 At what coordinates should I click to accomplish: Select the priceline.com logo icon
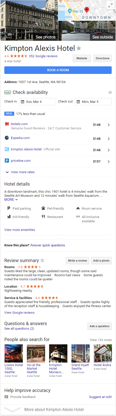[x=7, y=161]
